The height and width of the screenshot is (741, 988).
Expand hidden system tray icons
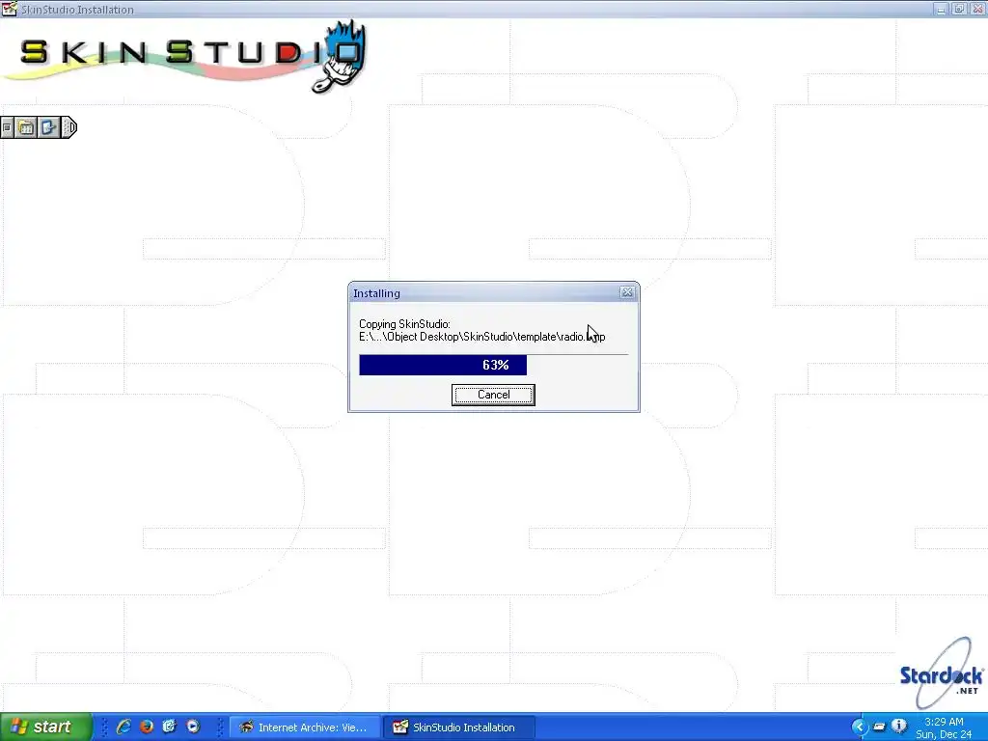pos(859,727)
